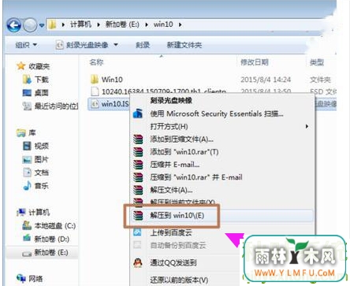Click the 网络 network icon in sidebar
The height and width of the screenshot is (286, 350).
(x=21, y=278)
